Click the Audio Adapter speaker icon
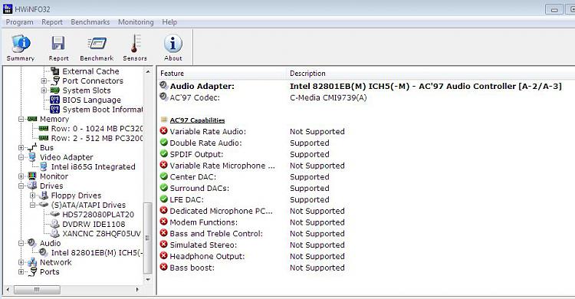This screenshot has width=575, height=299. click(163, 86)
